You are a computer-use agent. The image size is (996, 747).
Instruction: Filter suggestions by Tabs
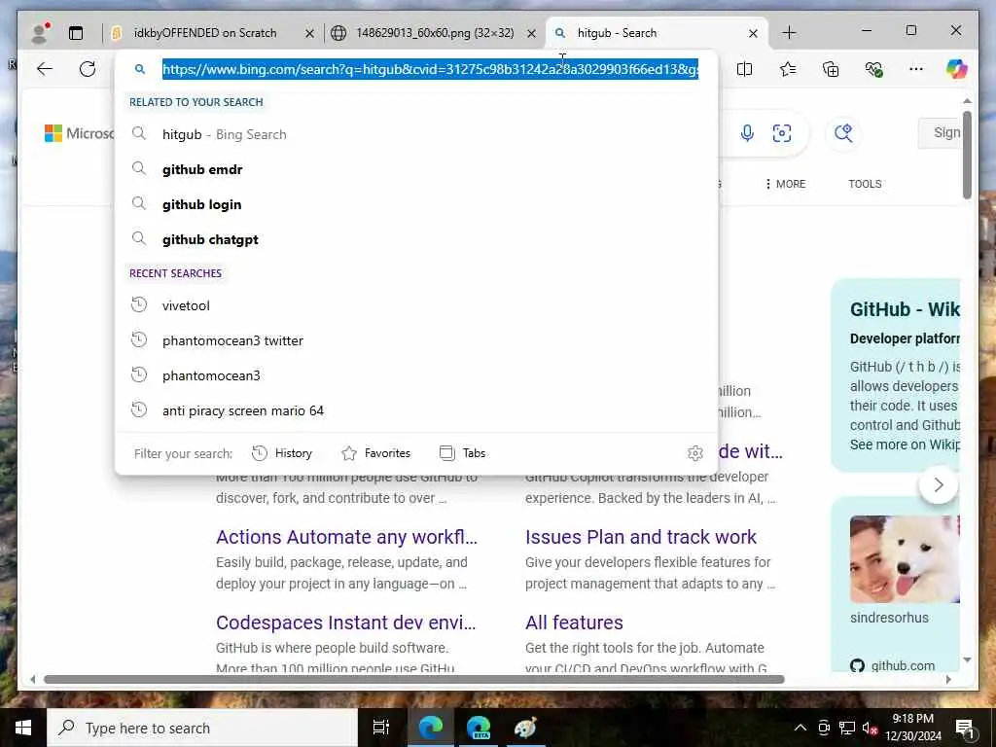click(462, 453)
